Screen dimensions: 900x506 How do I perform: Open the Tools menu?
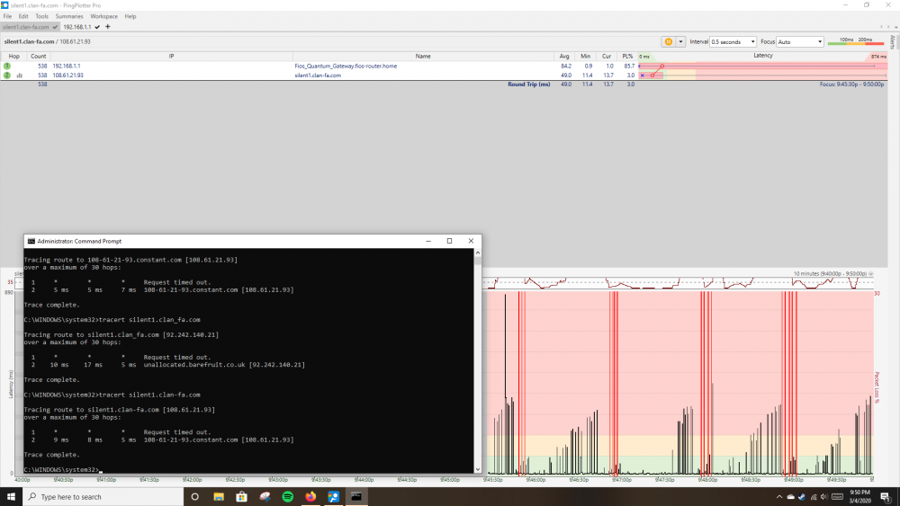pos(42,16)
